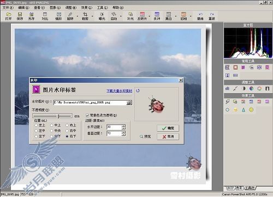This screenshot has width=273, height=197.
Task: Open the download watermark materials link
Action: tap(120, 91)
